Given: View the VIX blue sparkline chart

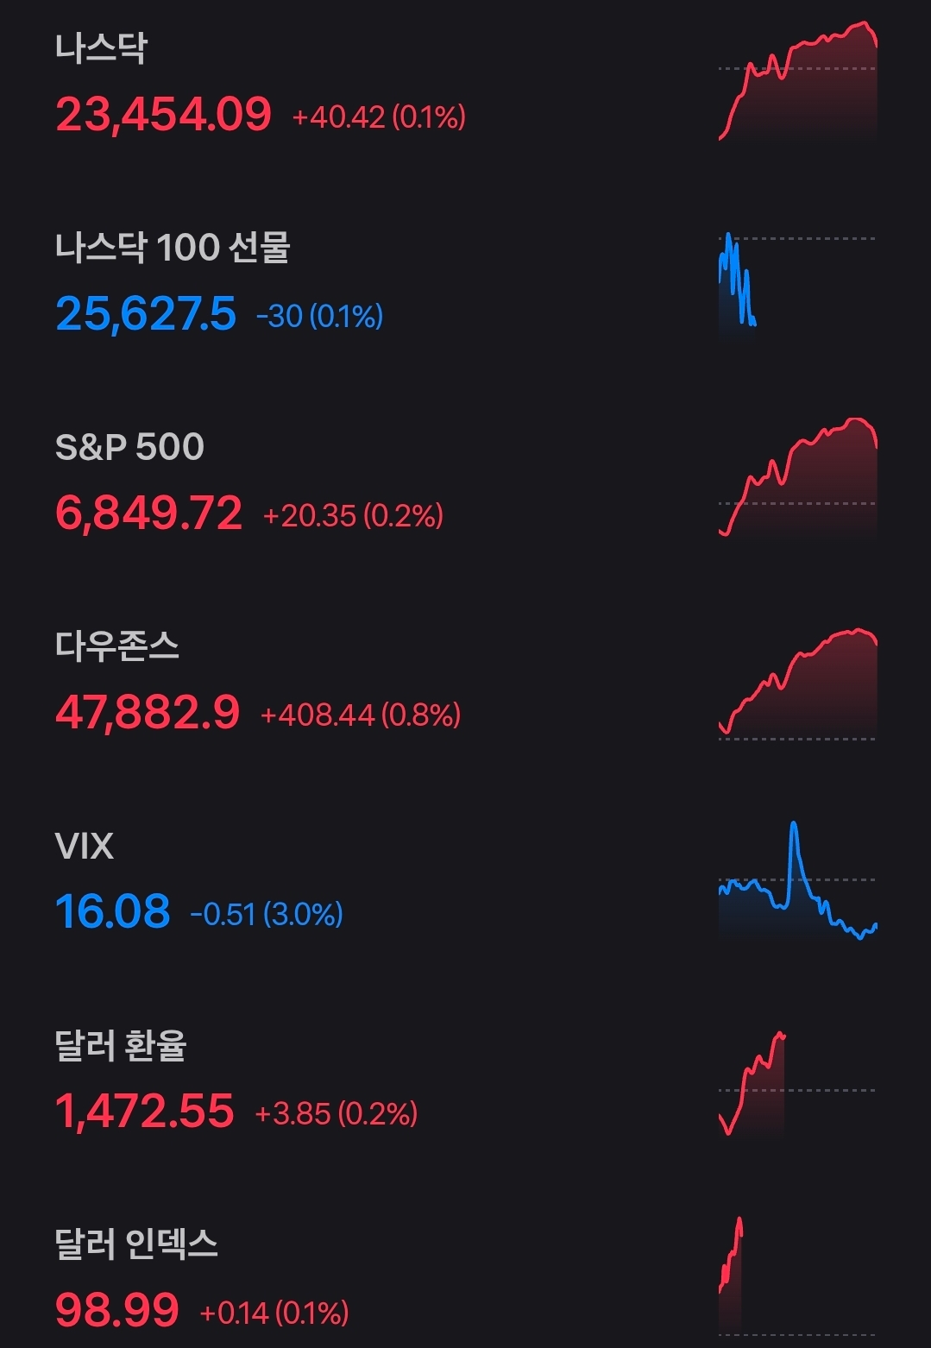Looking at the screenshot, I should pyautogui.click(x=797, y=882).
